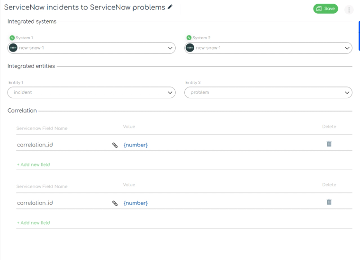Click the green status icon beside System 1
360x260 pixels.
point(12,38)
